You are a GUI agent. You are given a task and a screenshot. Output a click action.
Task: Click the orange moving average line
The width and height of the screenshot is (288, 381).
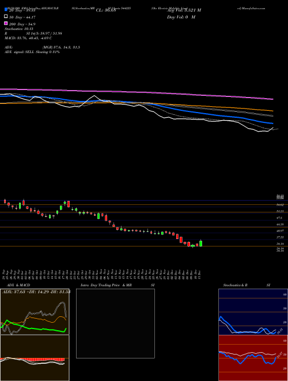pos(194,106)
